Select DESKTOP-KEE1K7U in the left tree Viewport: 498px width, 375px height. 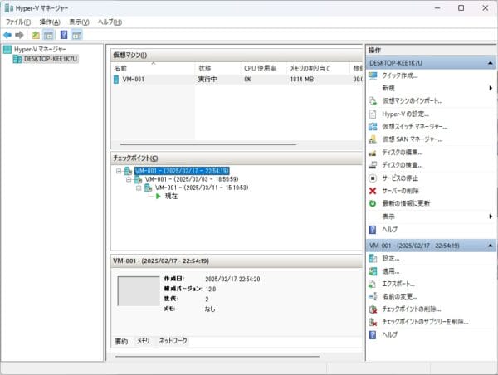pyautogui.click(x=50, y=59)
